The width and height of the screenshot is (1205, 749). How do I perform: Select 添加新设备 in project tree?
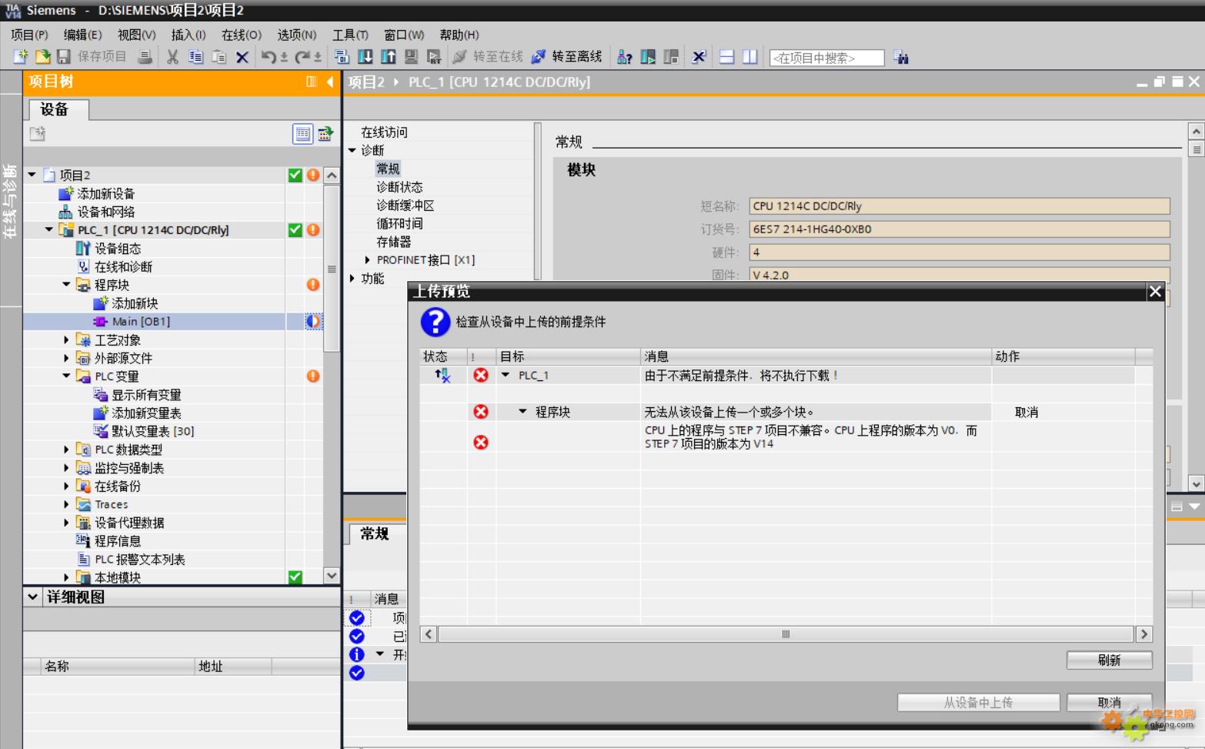(105, 193)
